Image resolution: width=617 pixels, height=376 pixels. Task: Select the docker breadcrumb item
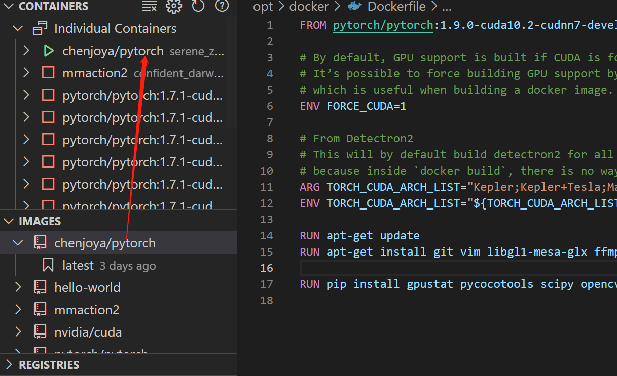[x=308, y=7]
